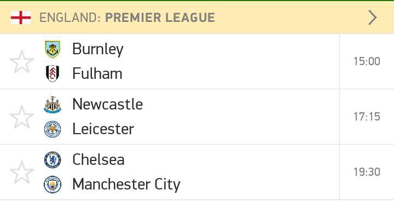Click the 15:00 kickoff time
The width and height of the screenshot is (394, 201).
pyautogui.click(x=367, y=61)
